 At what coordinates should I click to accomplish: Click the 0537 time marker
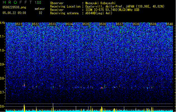(x=119, y=24)
